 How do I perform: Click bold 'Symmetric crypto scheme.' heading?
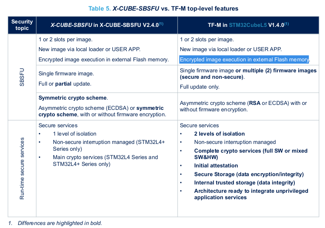tap(73, 98)
